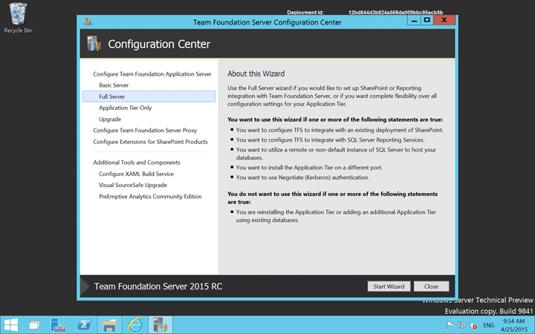Open Task View on the taskbar
This screenshot has height=334, width=535.
pyautogui.click(x=34, y=325)
